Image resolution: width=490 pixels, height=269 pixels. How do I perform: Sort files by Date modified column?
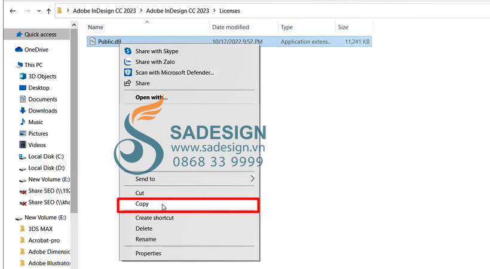tap(231, 27)
